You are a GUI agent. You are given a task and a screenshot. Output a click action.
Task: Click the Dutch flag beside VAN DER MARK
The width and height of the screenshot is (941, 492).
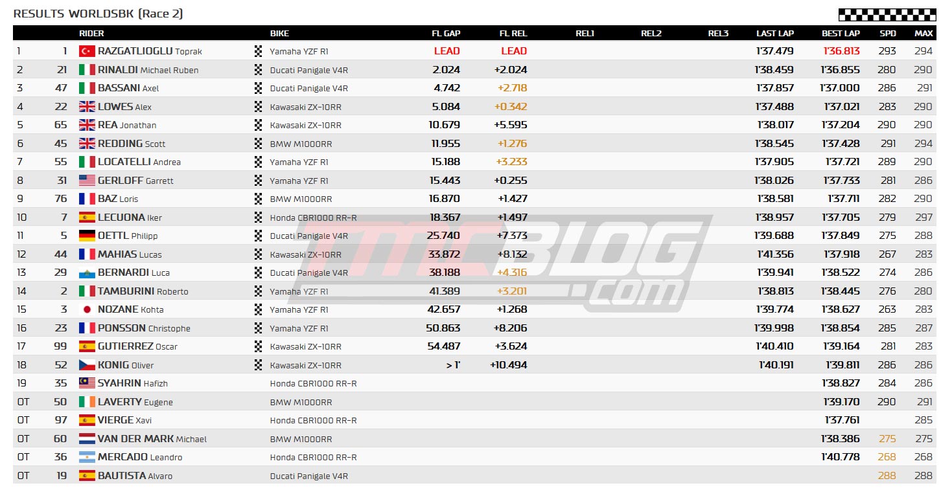click(87, 438)
